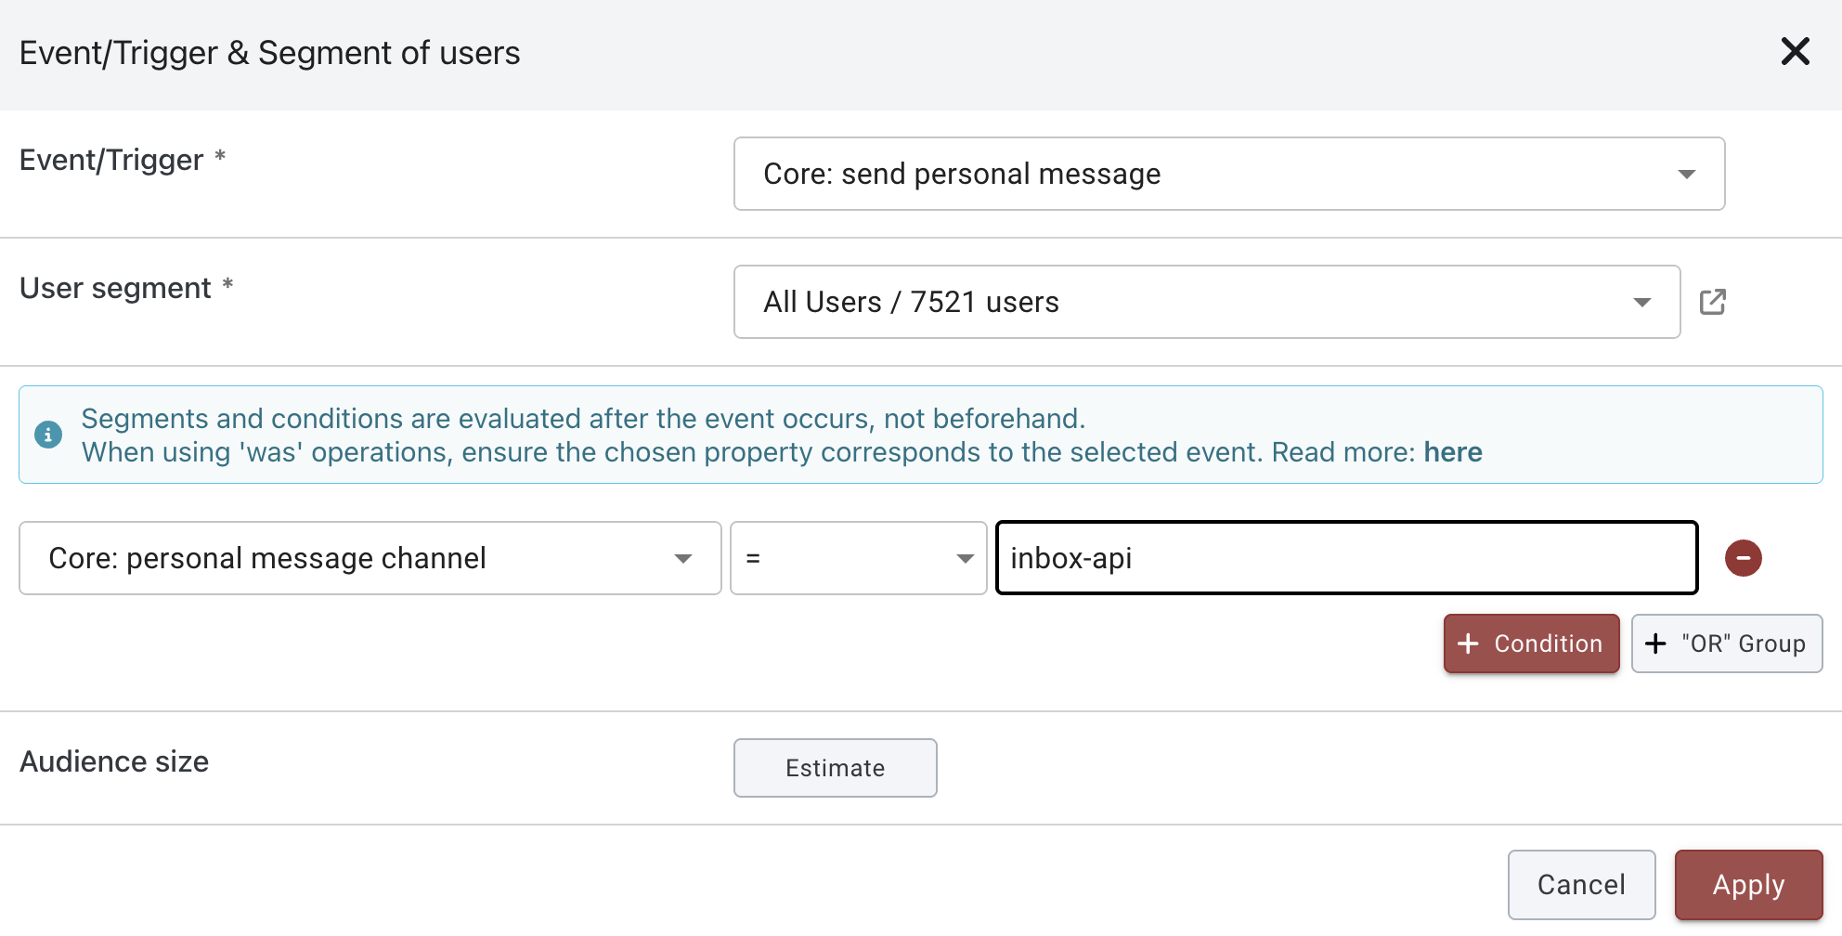This screenshot has height=936, width=1842.
Task: Click the caret arrow of the operator select
Action: 965,559
